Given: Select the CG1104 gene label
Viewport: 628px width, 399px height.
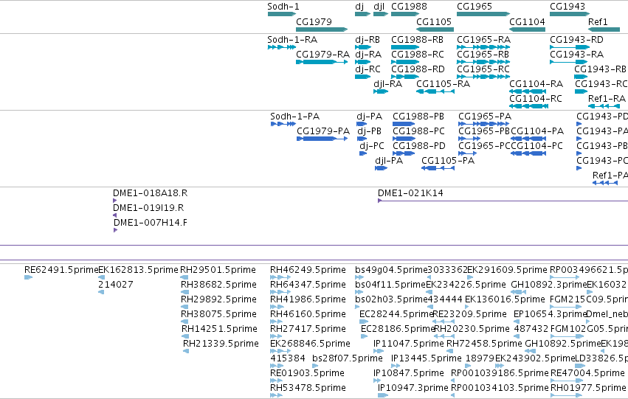Looking at the screenshot, I should [x=527, y=22].
